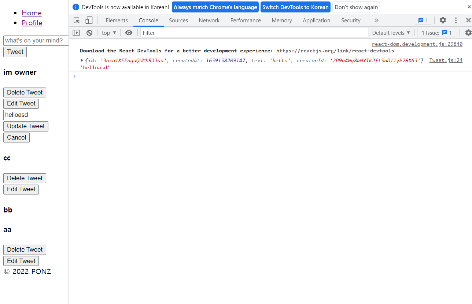Screen dimensions: 472x304
Task: Follow the reactjs.org react-devtools link
Action: [335, 51]
